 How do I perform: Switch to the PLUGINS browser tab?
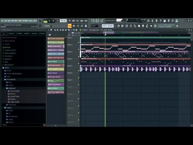click(19, 34)
